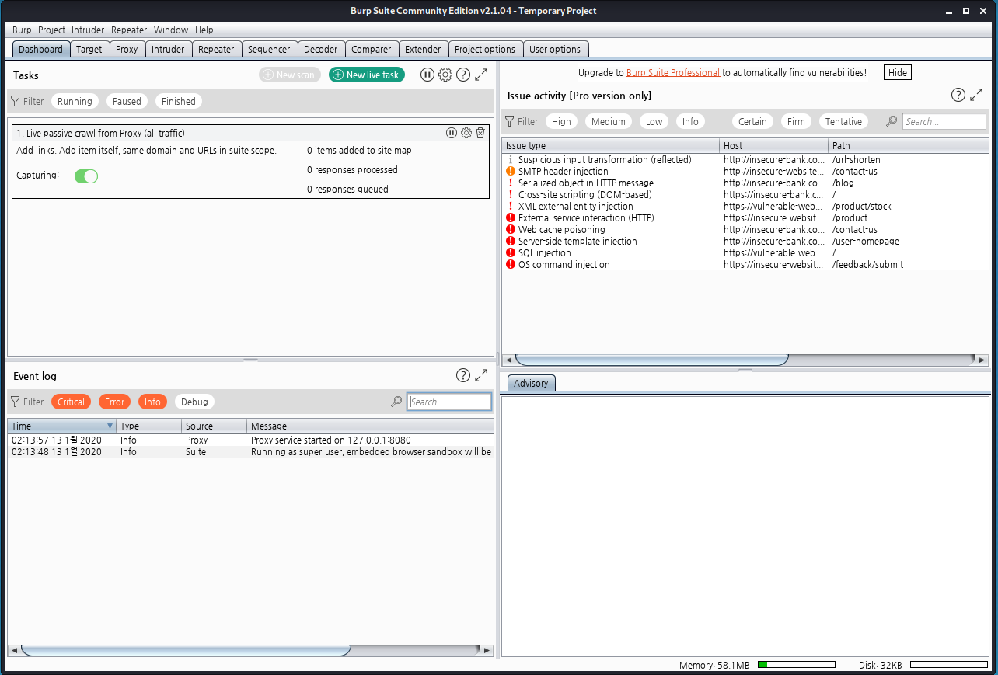Toggle the Tentative confidence filter
The image size is (998, 675).
coord(843,121)
